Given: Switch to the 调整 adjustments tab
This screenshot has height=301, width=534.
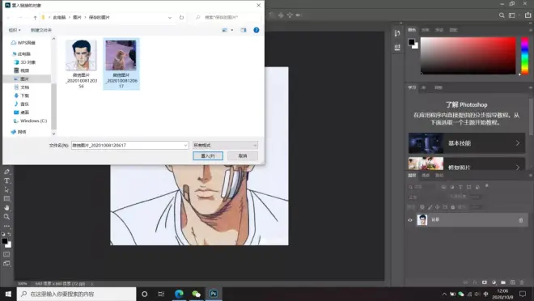Looking at the screenshot, I should point(439,87).
